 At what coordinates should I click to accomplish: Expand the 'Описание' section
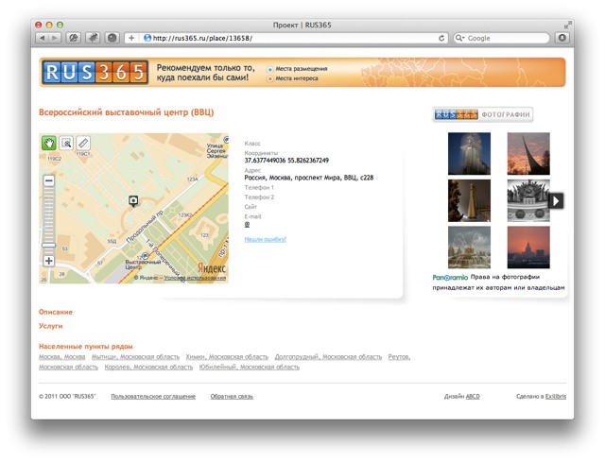(56, 312)
